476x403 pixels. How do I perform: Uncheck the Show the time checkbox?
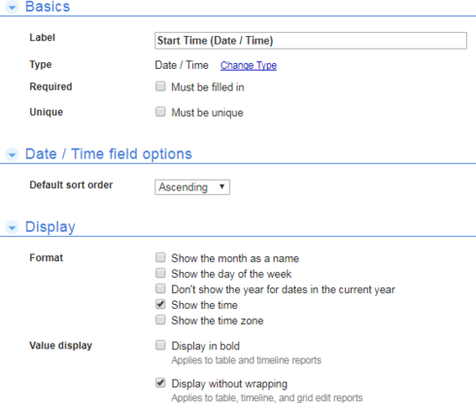click(x=160, y=304)
